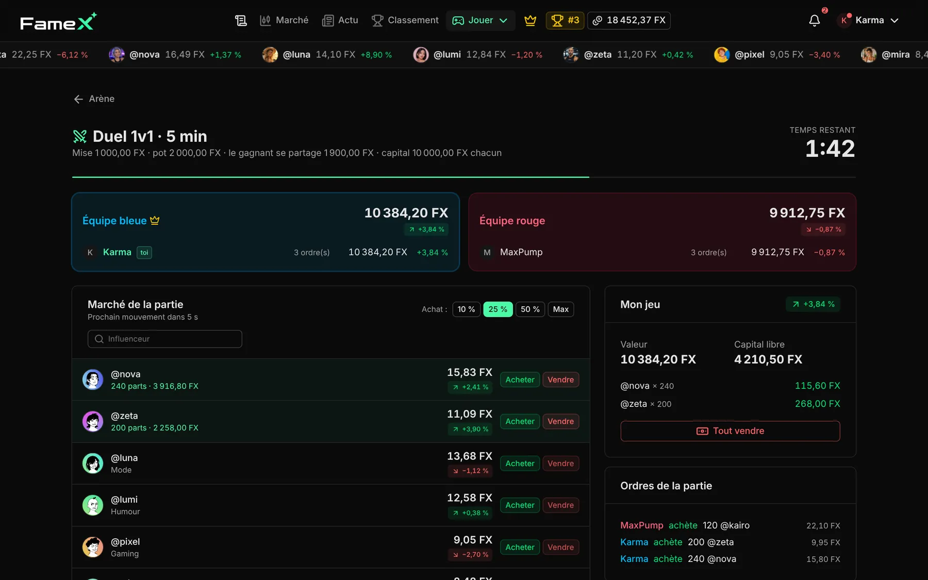The width and height of the screenshot is (928, 580).
Task: Click the crown premium icon
Action: pos(530,21)
